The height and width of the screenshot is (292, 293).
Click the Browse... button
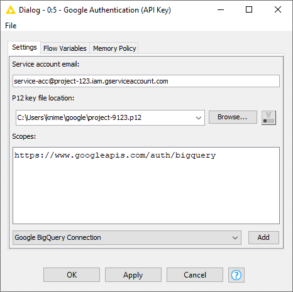click(x=233, y=117)
